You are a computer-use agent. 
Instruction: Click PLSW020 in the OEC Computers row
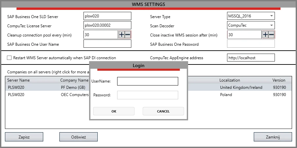coord(16,95)
